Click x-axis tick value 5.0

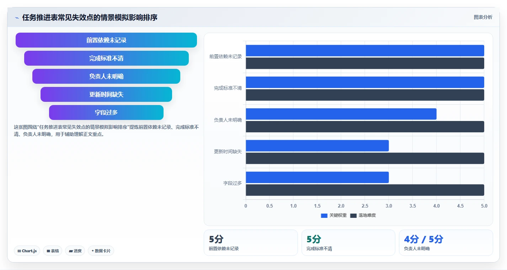point(484,206)
